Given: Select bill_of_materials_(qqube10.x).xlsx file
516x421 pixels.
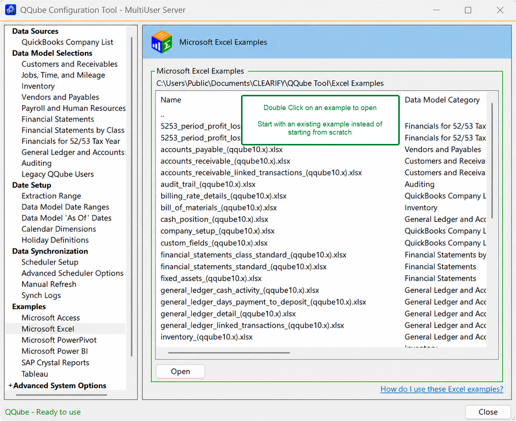Looking at the screenshot, I should coord(219,208).
